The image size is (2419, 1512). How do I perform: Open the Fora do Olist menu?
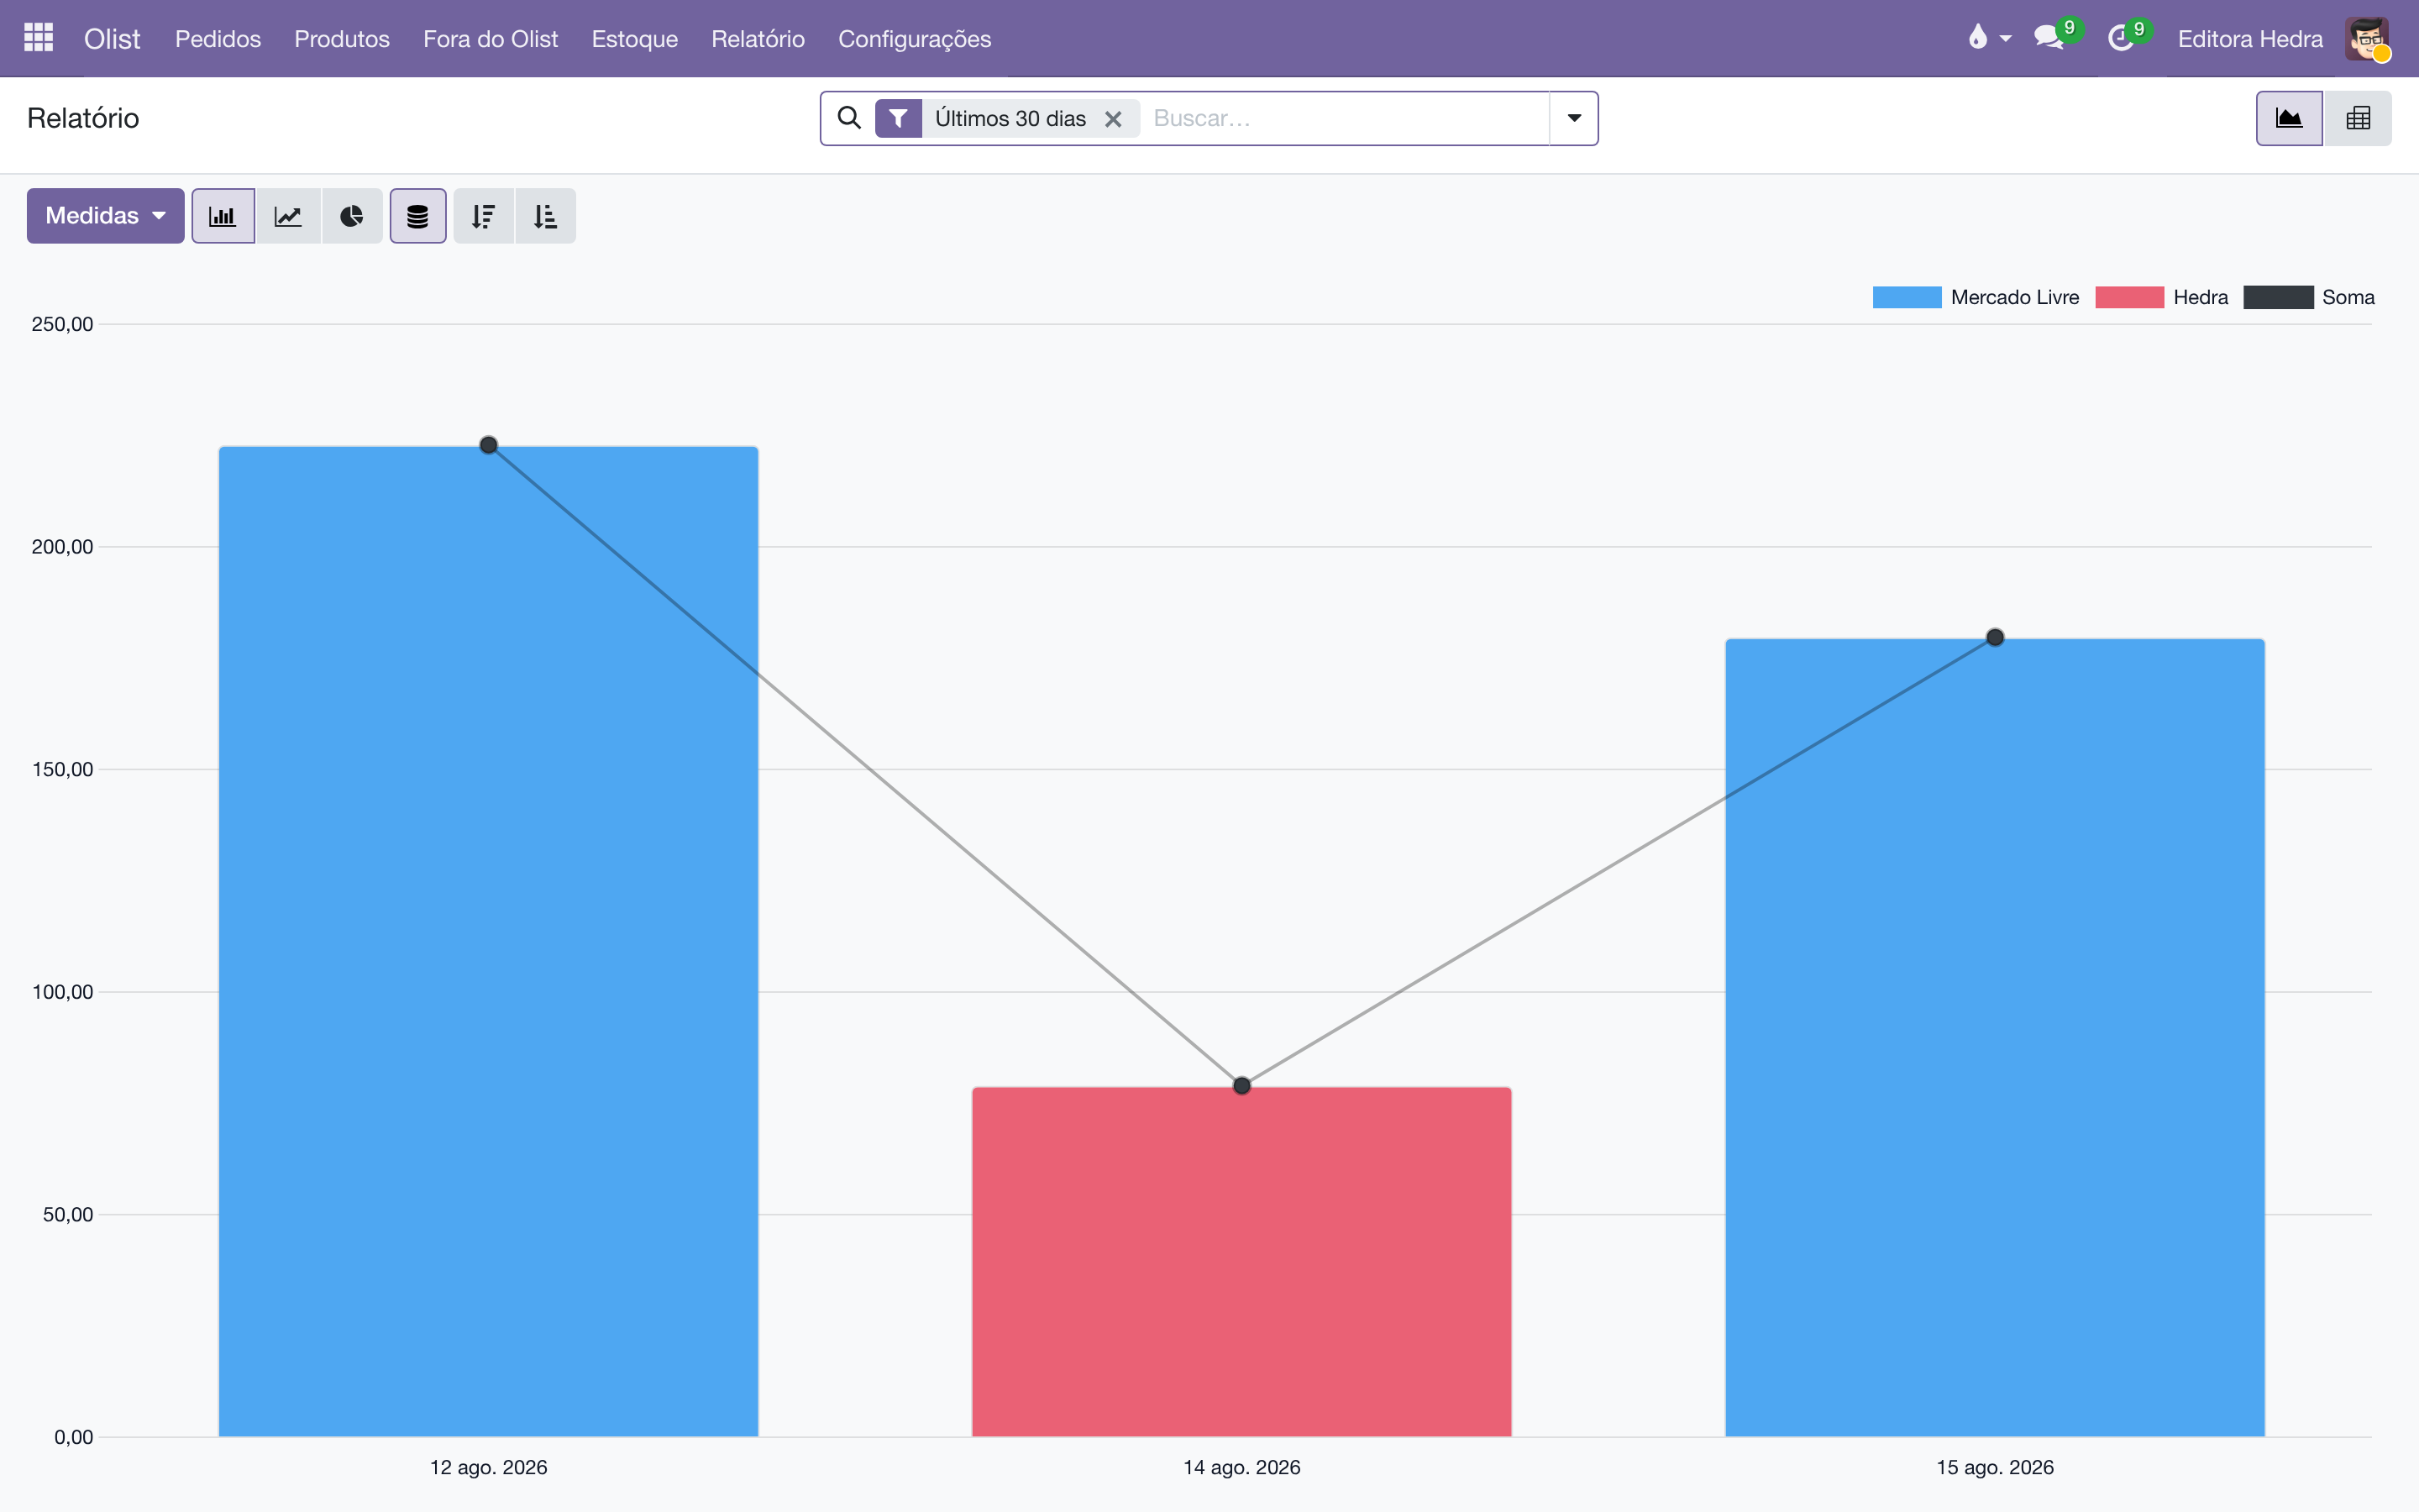click(x=491, y=38)
